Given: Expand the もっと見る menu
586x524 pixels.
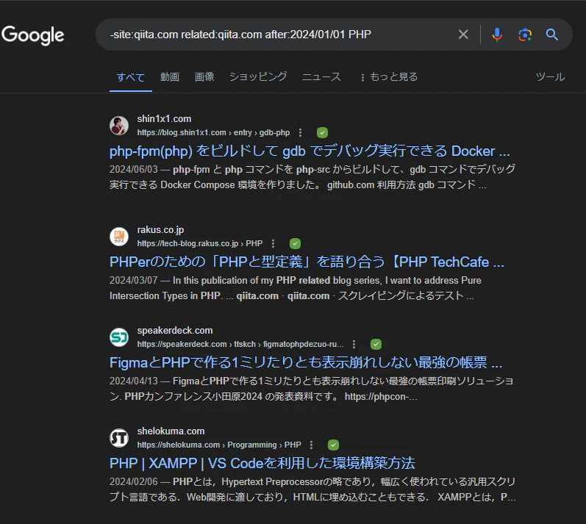Looking at the screenshot, I should [x=389, y=77].
